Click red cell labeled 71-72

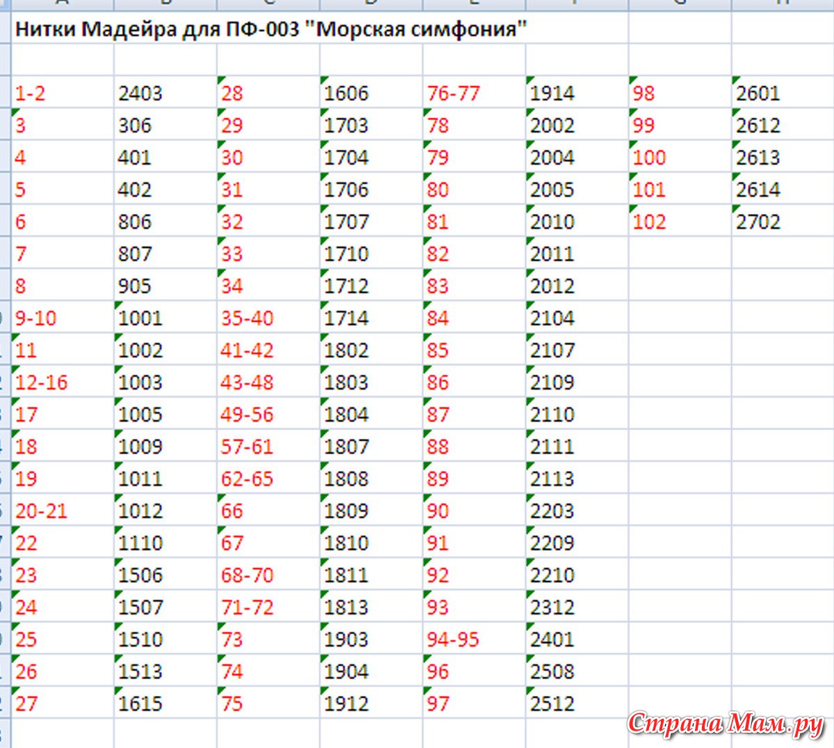pyautogui.click(x=268, y=606)
